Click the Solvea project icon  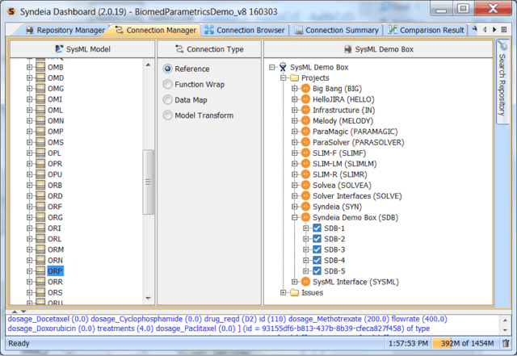[x=305, y=185]
